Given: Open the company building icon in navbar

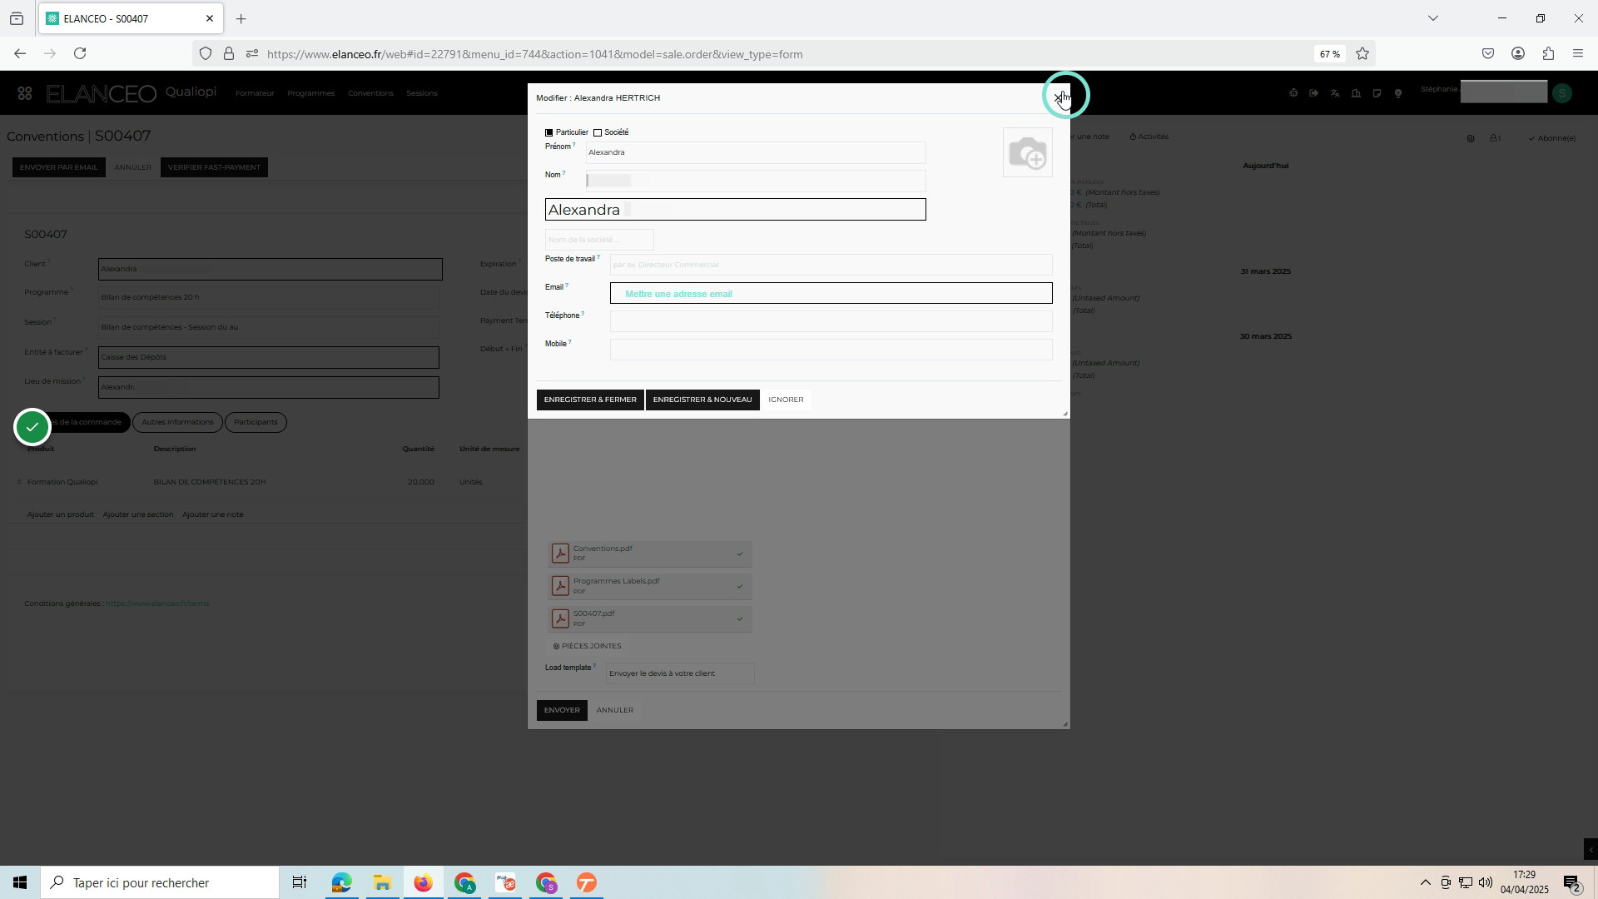Looking at the screenshot, I should coord(1356,93).
